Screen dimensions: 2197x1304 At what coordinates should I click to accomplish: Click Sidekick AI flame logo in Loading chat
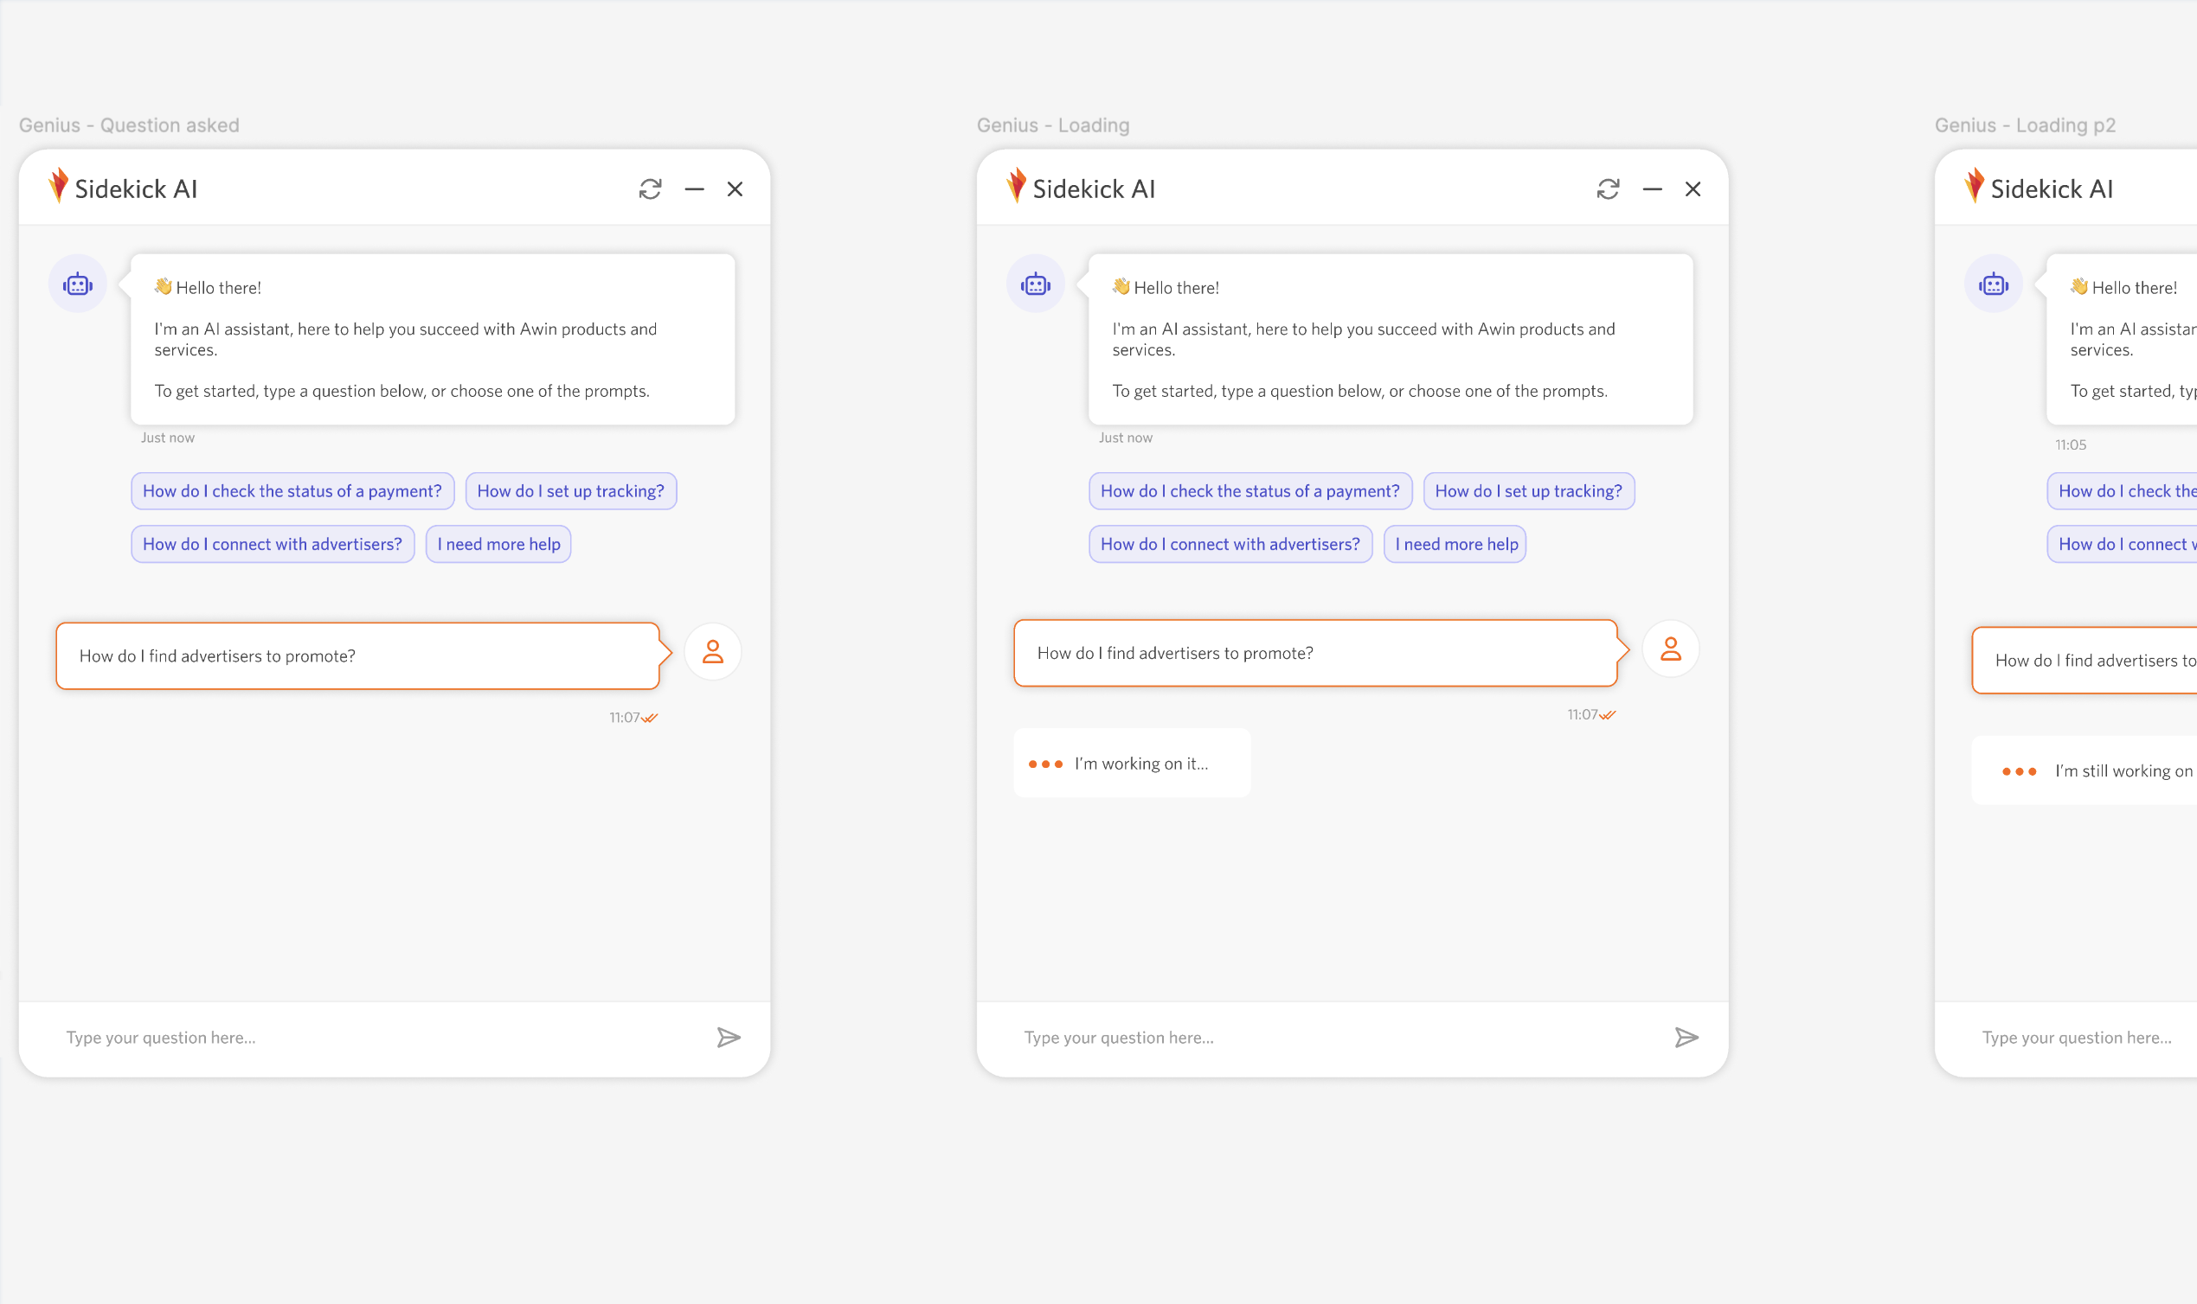[x=1015, y=185]
